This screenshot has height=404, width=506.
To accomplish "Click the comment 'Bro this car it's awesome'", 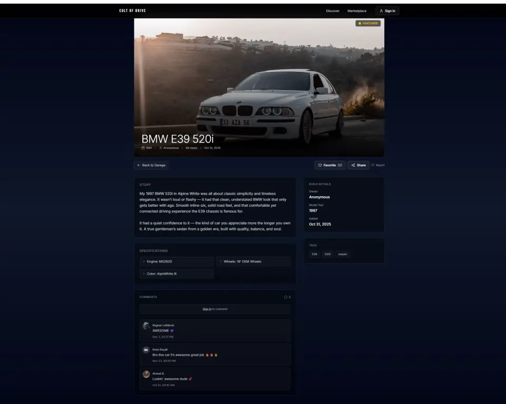I will coord(185,355).
